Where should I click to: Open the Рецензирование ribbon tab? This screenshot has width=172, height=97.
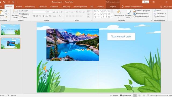coord(80,6)
